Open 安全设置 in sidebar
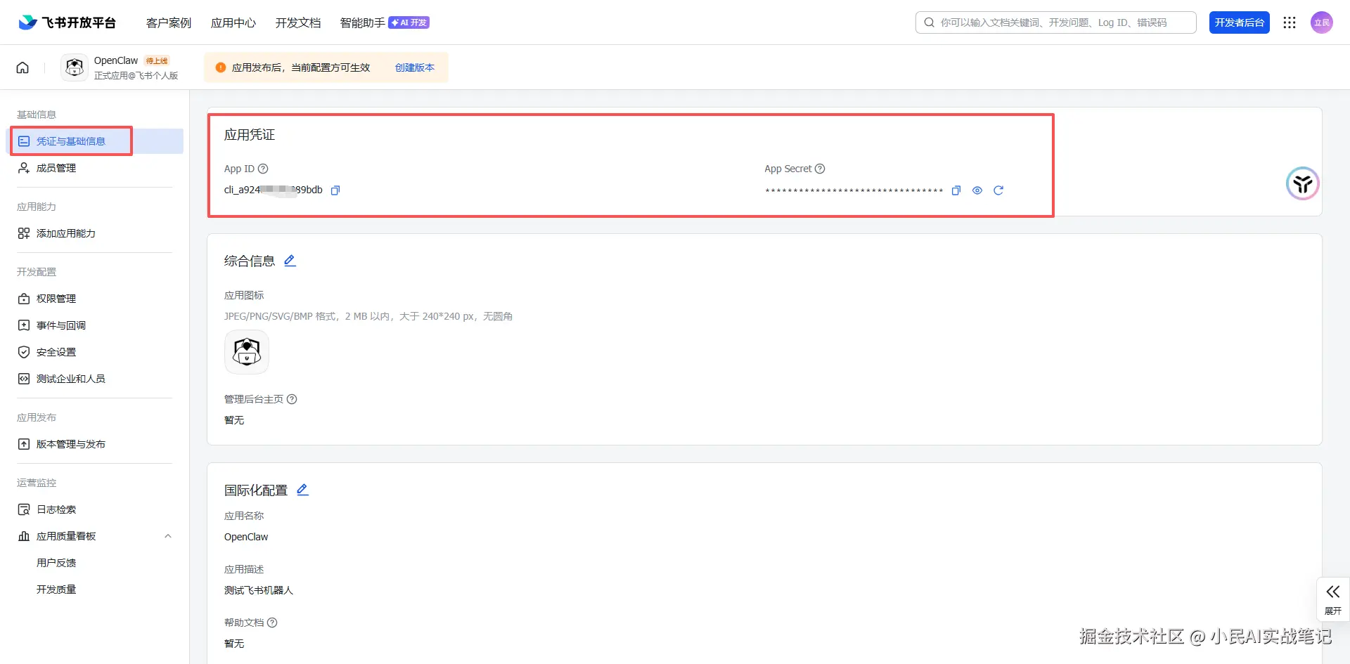The image size is (1350, 664). point(95,352)
